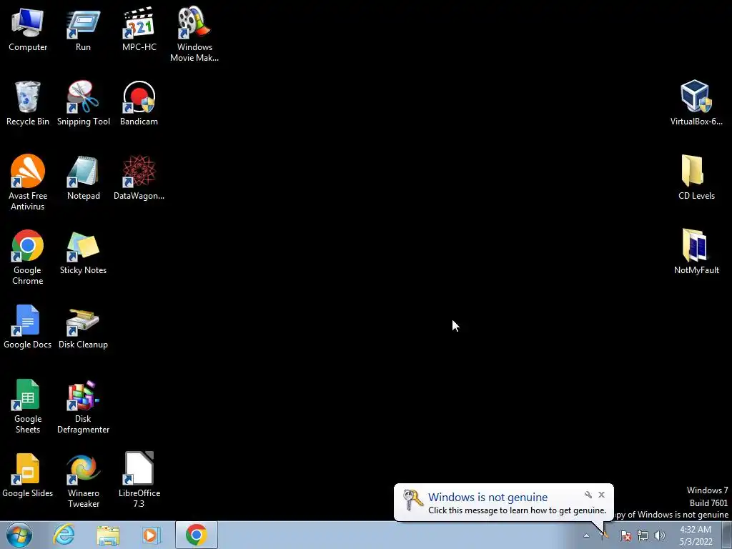Open Action Center flag tray icon
The image size is (732, 549).
pyautogui.click(x=625, y=535)
